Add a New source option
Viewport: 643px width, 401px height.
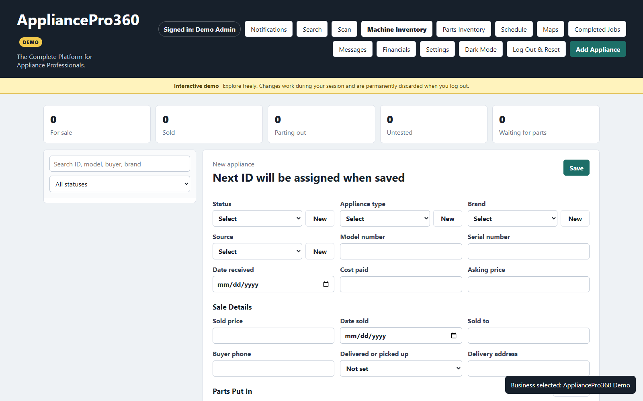point(320,251)
